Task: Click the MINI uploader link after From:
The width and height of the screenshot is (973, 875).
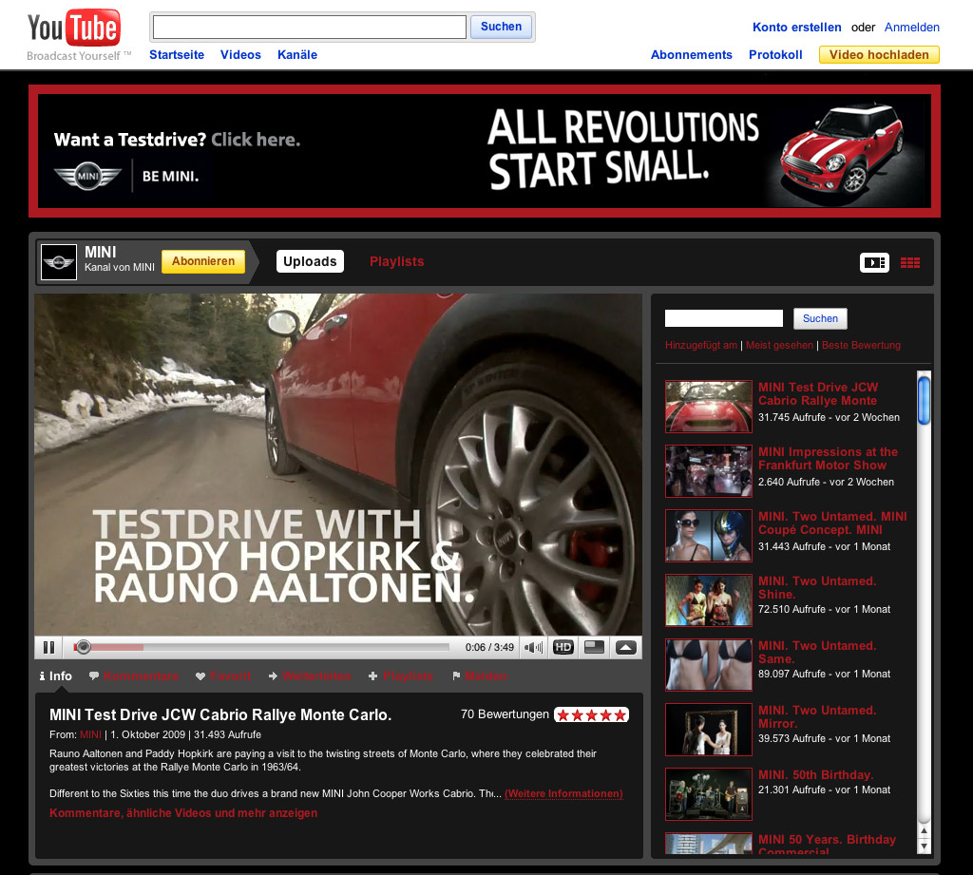Action: tap(90, 734)
